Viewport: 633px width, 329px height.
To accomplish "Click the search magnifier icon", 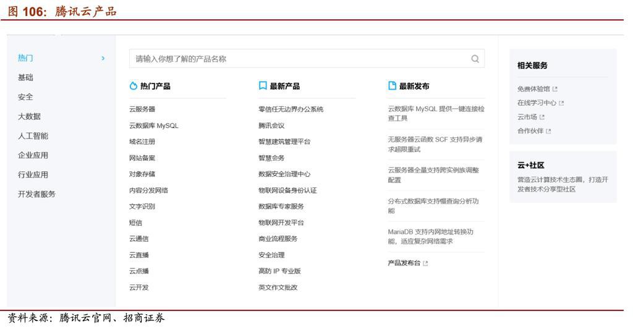I will 475,59.
